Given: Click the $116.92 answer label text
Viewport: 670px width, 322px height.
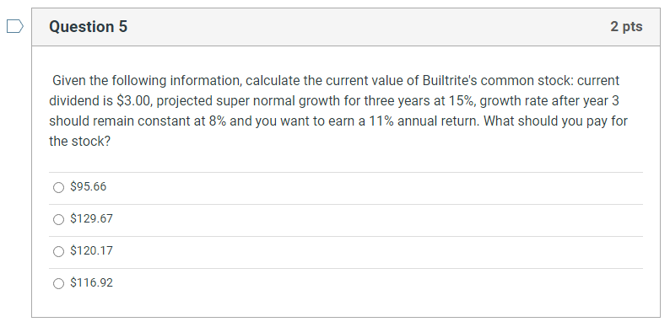Looking at the screenshot, I should pyautogui.click(x=91, y=282).
